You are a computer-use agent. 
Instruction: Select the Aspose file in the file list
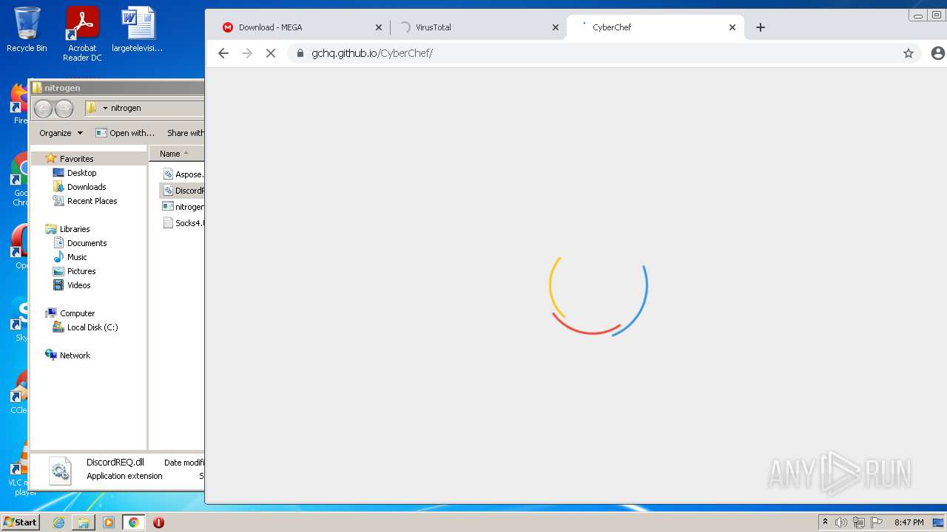point(183,174)
